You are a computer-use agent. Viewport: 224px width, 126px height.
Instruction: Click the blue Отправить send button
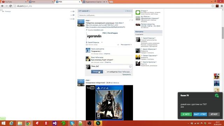point(97,72)
